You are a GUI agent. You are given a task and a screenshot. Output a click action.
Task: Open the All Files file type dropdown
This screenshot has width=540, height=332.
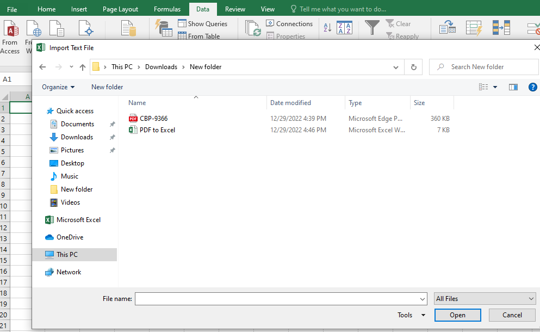pyautogui.click(x=484, y=298)
